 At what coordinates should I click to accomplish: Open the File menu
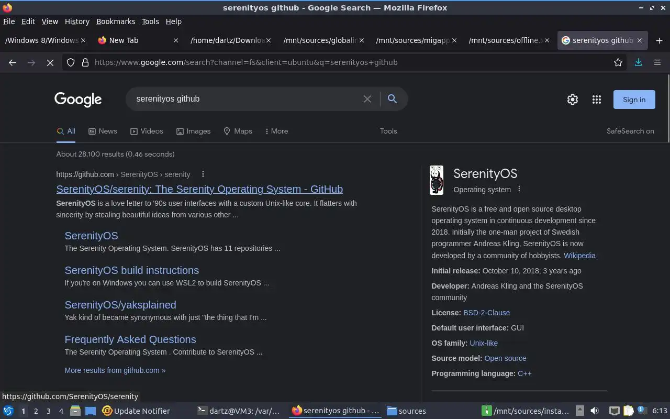(x=9, y=21)
